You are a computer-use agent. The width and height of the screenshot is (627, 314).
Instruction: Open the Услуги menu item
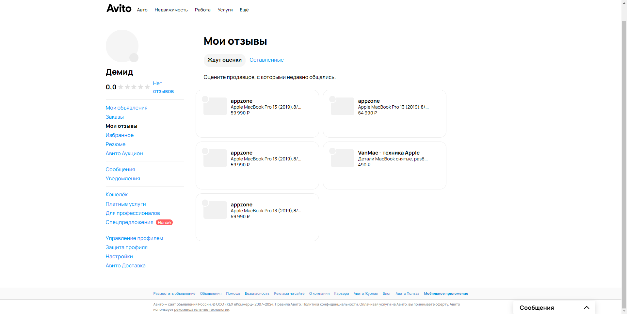[225, 10]
